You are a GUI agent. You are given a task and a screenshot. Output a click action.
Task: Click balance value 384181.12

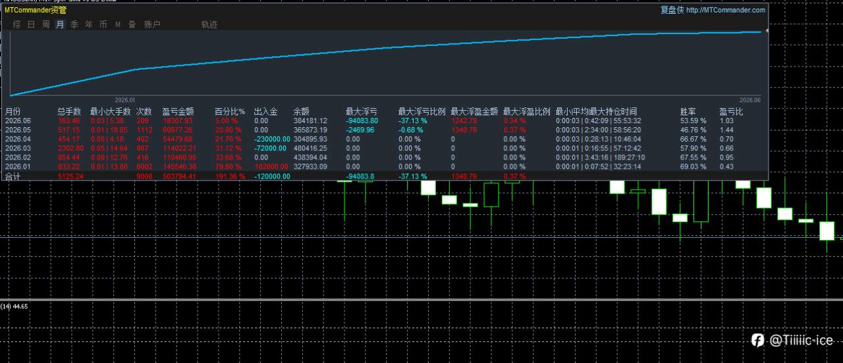(x=310, y=121)
